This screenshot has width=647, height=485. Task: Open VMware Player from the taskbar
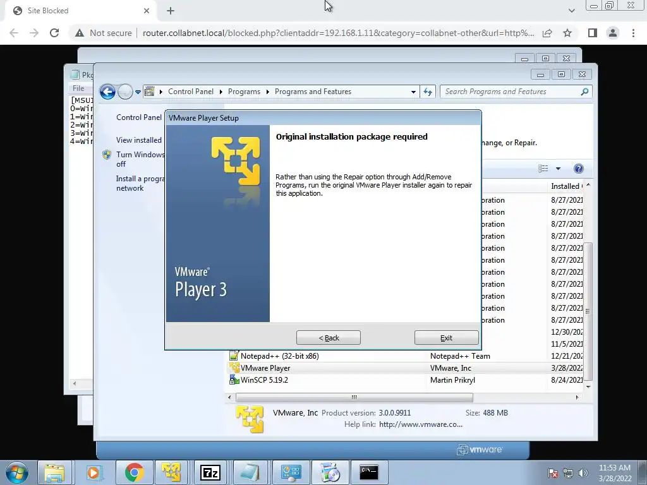coord(171,472)
